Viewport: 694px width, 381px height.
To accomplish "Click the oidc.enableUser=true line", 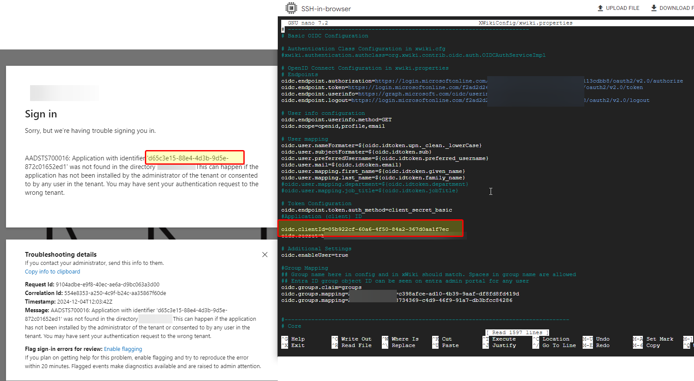I will pos(315,255).
